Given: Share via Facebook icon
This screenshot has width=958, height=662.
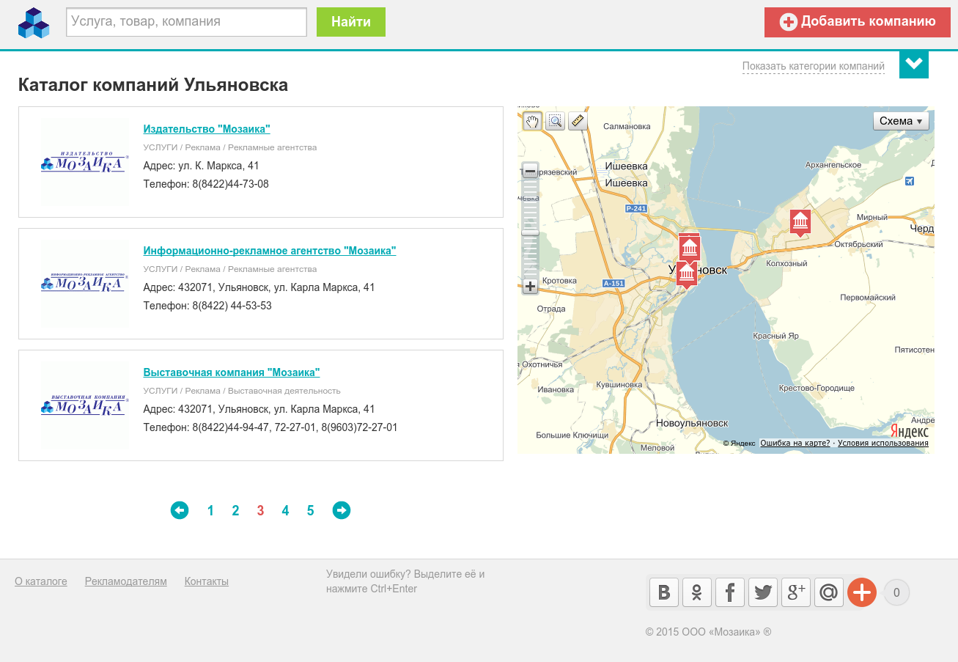Looking at the screenshot, I should coord(730,592).
